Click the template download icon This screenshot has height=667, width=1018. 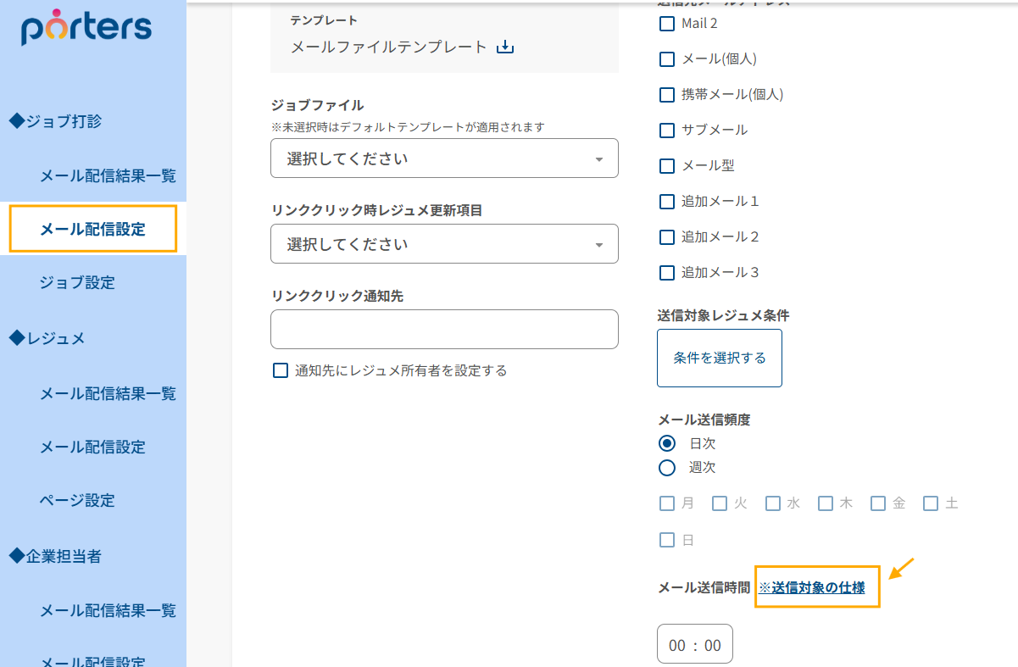(505, 47)
